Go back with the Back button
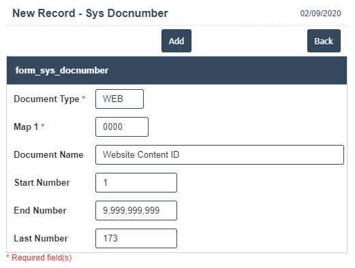355x268 pixels. point(324,41)
